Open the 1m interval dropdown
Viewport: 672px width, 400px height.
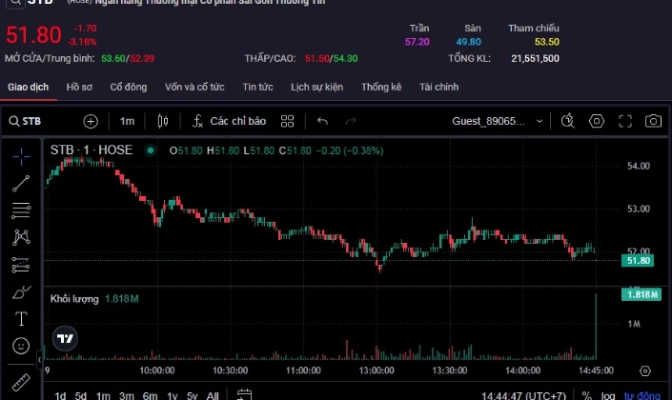pyautogui.click(x=127, y=121)
